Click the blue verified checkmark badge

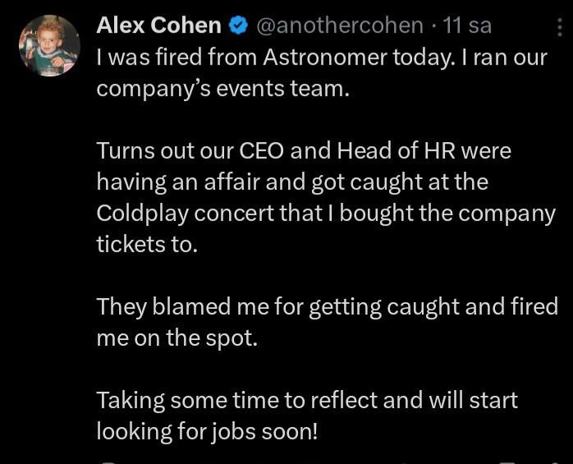238,26
